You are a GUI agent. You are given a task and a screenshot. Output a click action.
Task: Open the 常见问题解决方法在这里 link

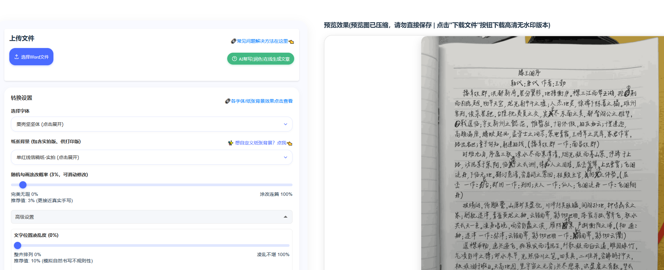[262, 41]
